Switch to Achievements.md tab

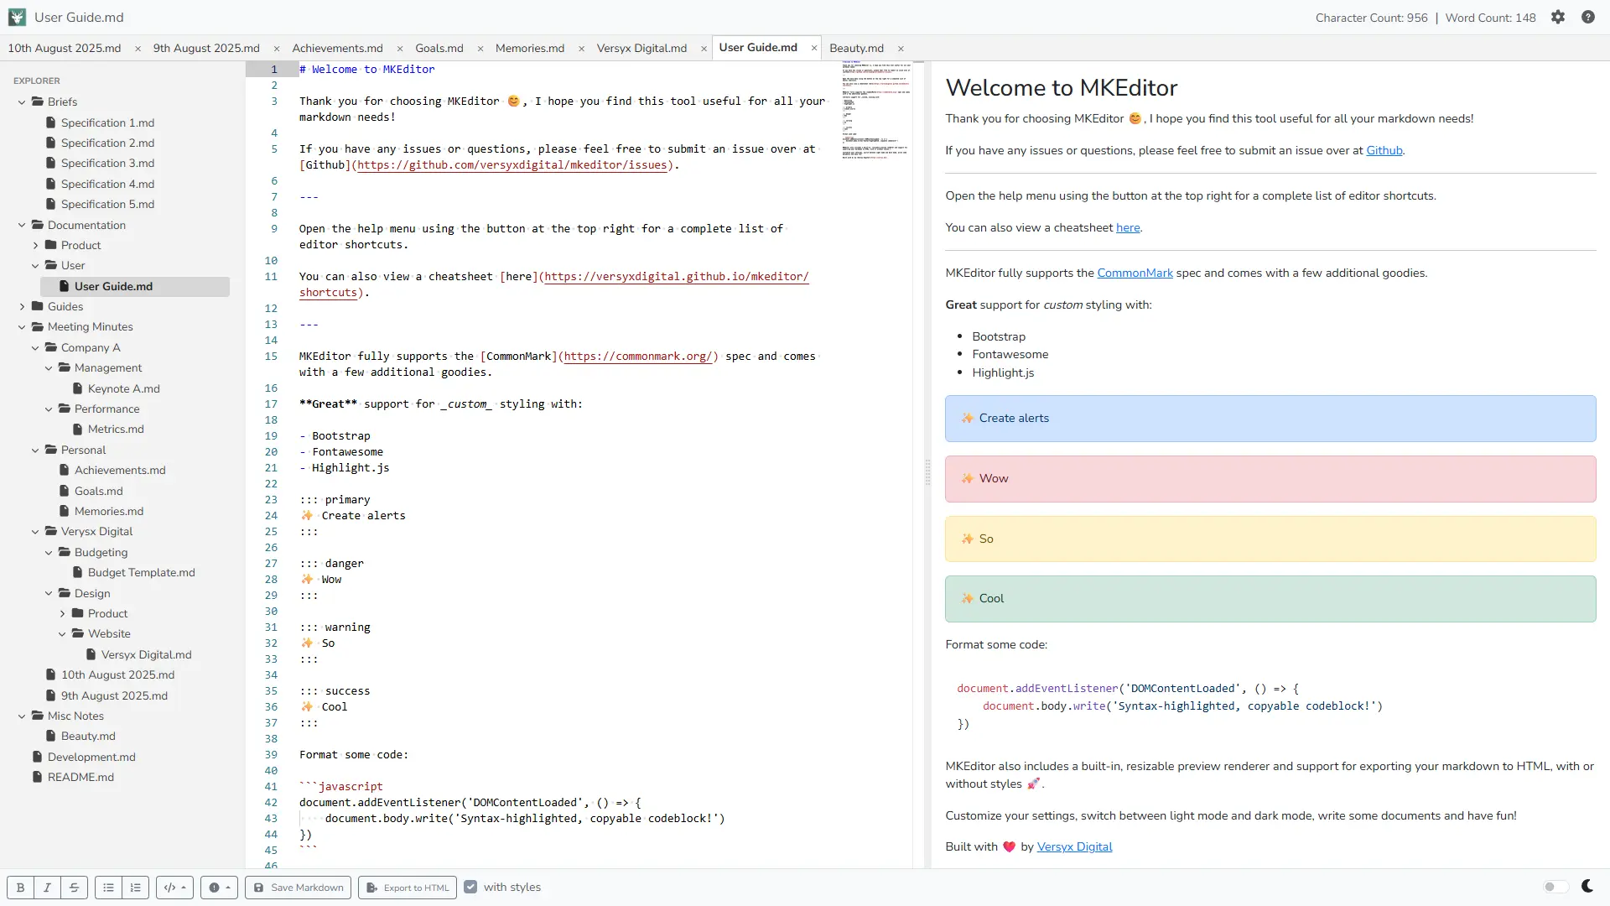click(x=337, y=48)
